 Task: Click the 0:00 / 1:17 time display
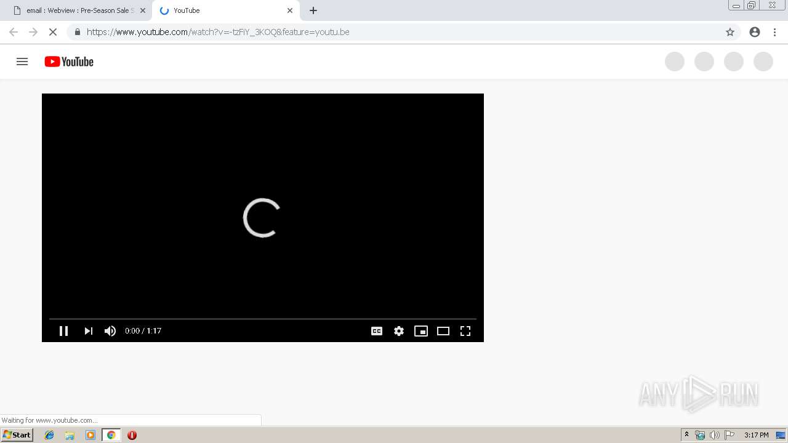[143, 331]
